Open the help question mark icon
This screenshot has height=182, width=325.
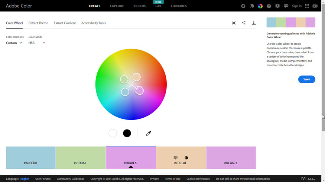269,6
